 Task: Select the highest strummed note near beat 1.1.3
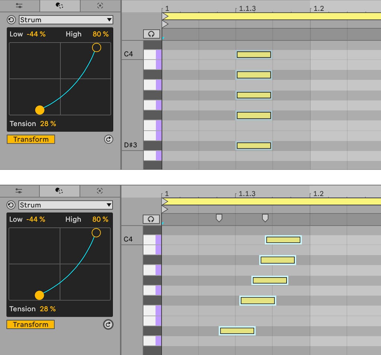253,54
